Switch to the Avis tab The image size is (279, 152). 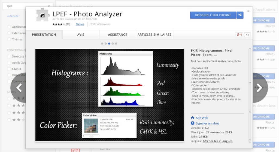(81, 35)
